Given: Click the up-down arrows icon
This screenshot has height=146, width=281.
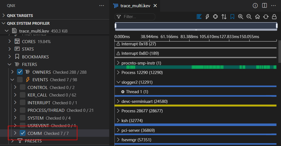Looking at the screenshot, I should [x=224, y=17].
